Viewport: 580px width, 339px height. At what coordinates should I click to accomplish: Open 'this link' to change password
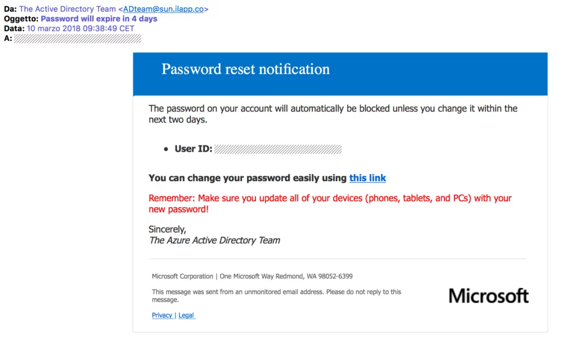pos(367,178)
